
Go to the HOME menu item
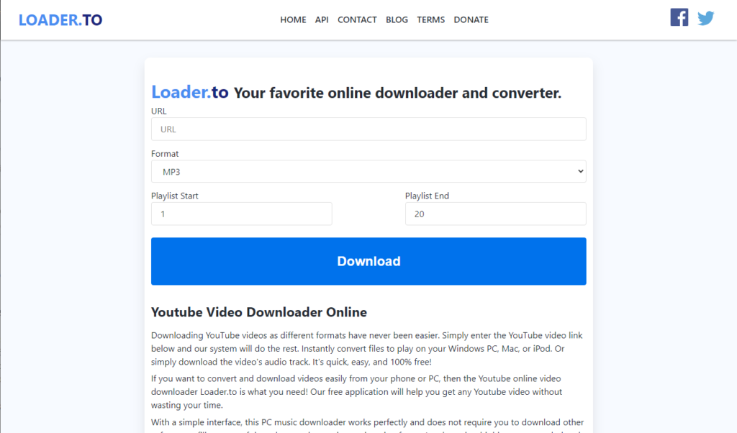pyautogui.click(x=293, y=20)
